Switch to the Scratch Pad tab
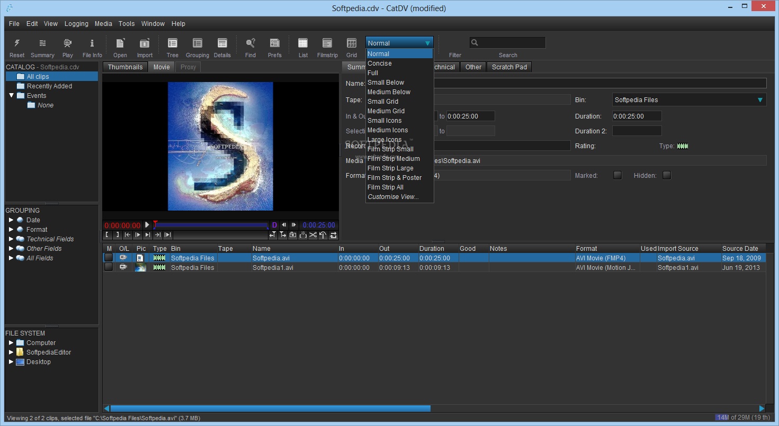Viewport: 779px width, 426px height. tap(509, 67)
